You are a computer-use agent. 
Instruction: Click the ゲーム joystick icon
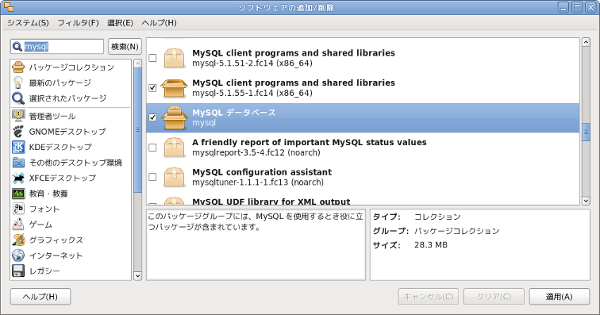pos(18,225)
